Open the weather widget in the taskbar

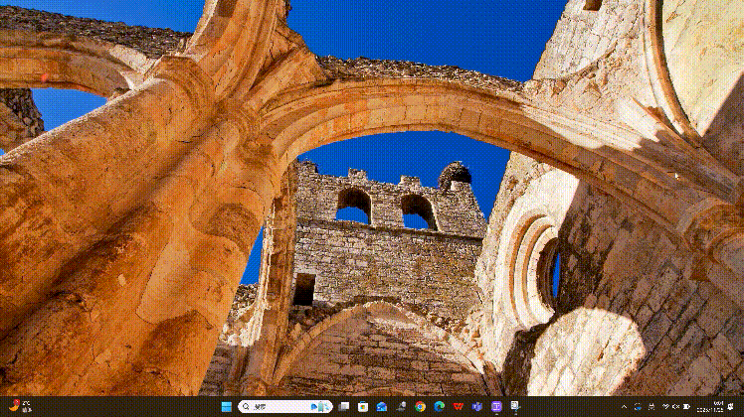tap(18, 406)
